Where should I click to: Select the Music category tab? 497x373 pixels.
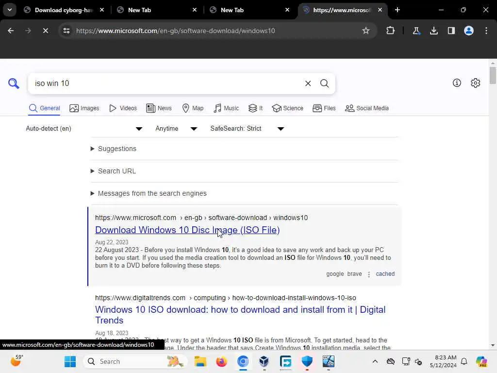[226, 108]
